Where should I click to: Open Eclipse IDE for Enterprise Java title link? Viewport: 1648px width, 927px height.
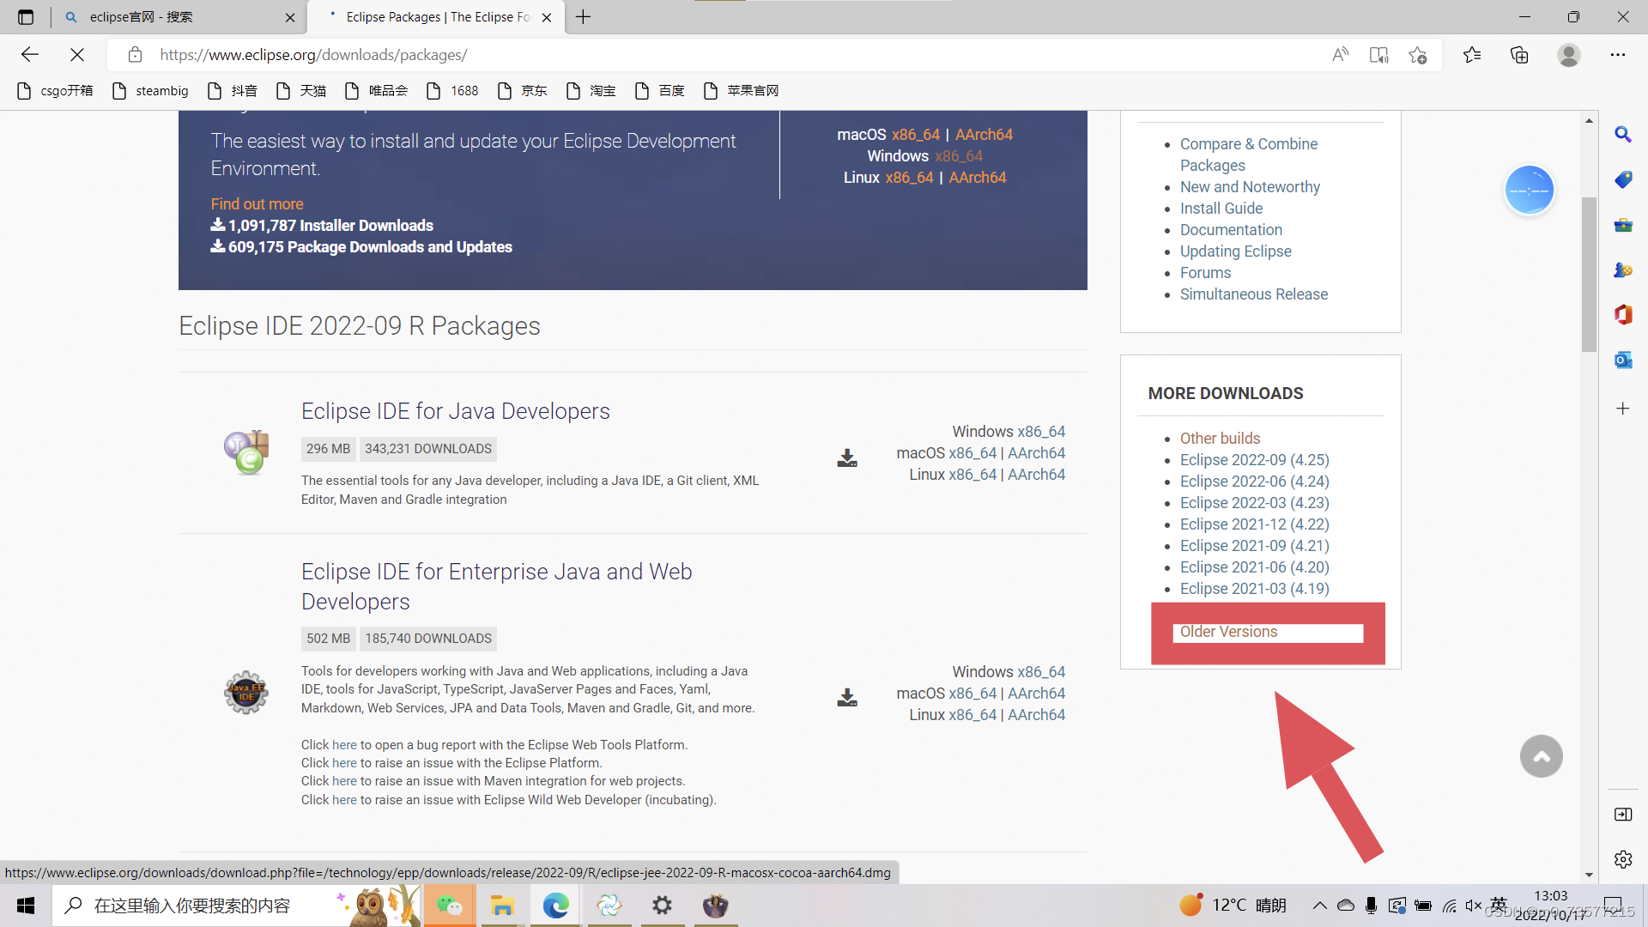pos(496,587)
